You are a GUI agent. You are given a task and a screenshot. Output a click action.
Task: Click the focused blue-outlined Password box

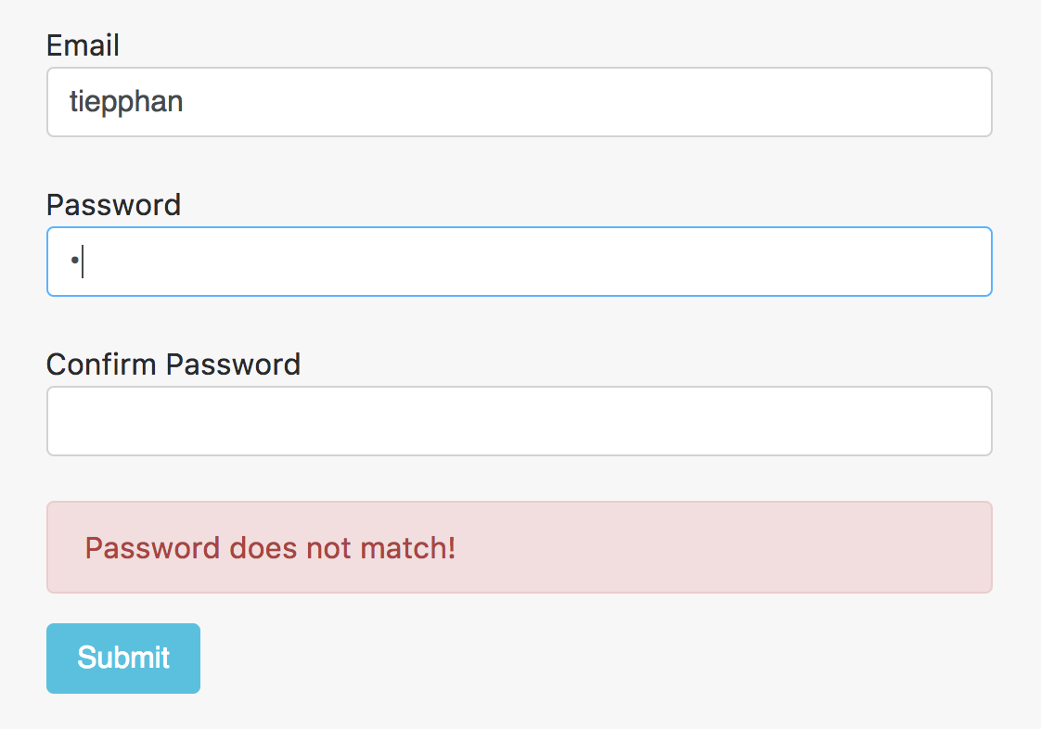(519, 262)
